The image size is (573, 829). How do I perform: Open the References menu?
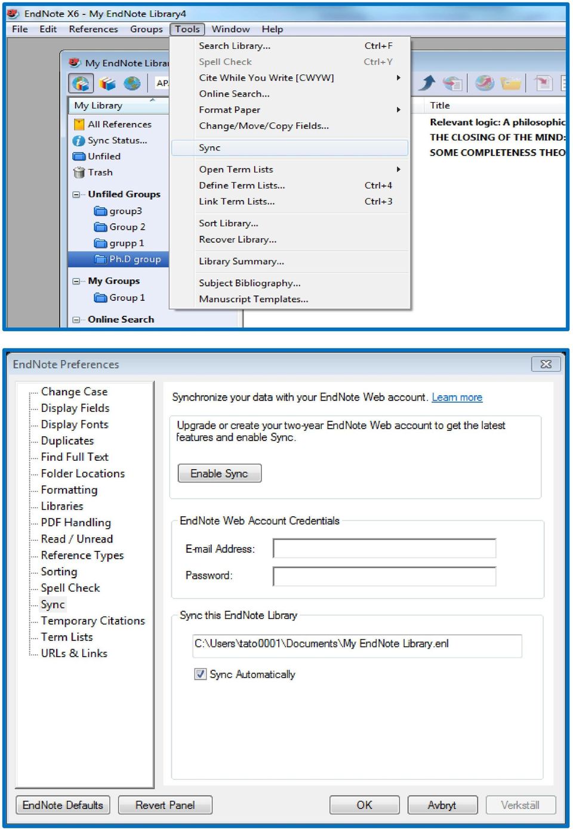point(94,29)
